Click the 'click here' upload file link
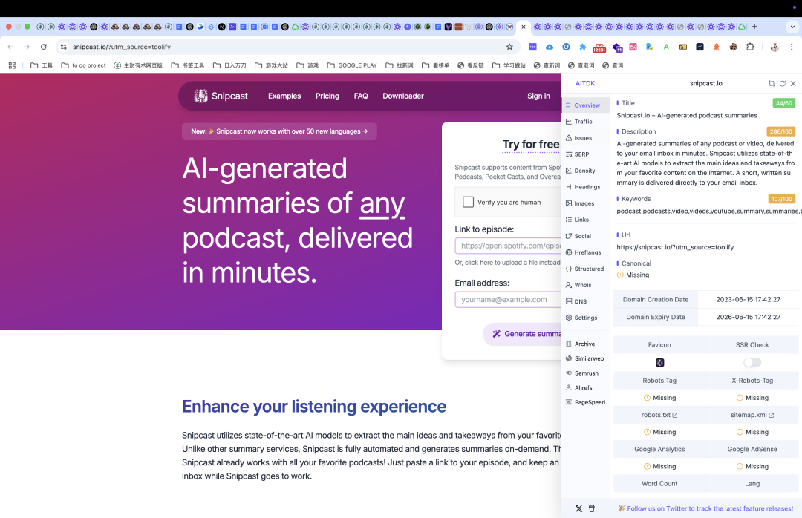The image size is (802, 518). pos(479,263)
